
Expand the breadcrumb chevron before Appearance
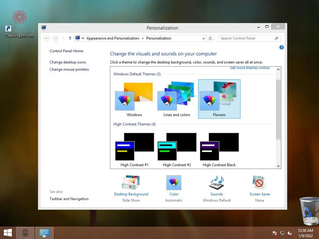click(83, 38)
